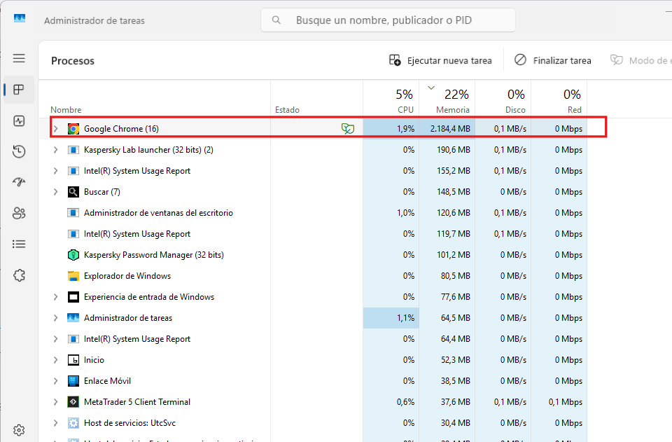Screen dimensions: 672x442
Task: Click the Google Chrome process icon
Action: (x=73, y=129)
